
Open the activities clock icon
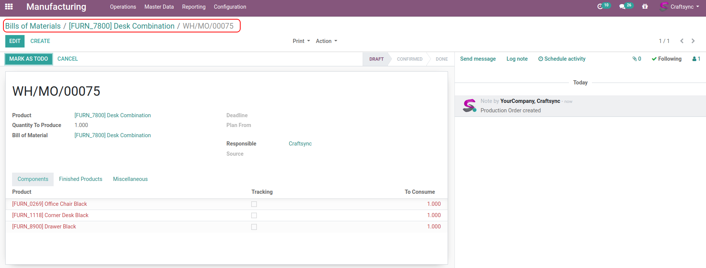pos(600,7)
